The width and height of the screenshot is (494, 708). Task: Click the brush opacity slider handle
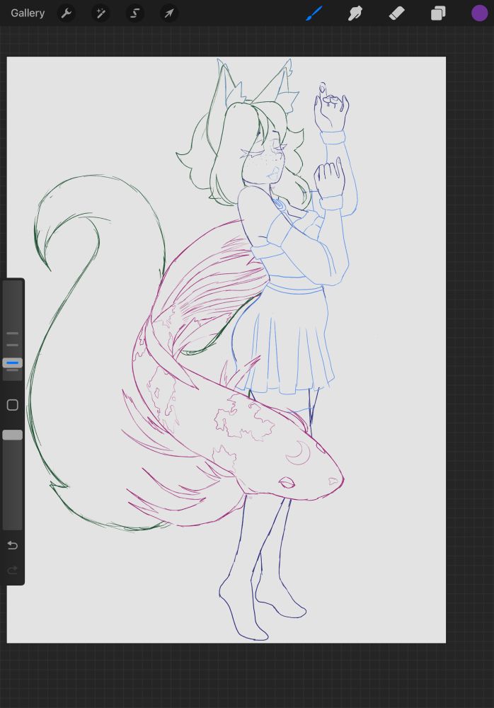[x=13, y=435]
